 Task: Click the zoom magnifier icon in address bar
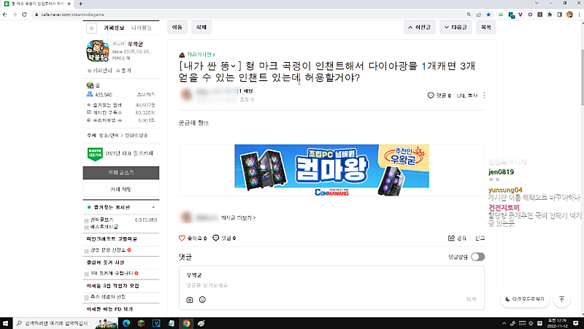pyautogui.click(x=469, y=15)
